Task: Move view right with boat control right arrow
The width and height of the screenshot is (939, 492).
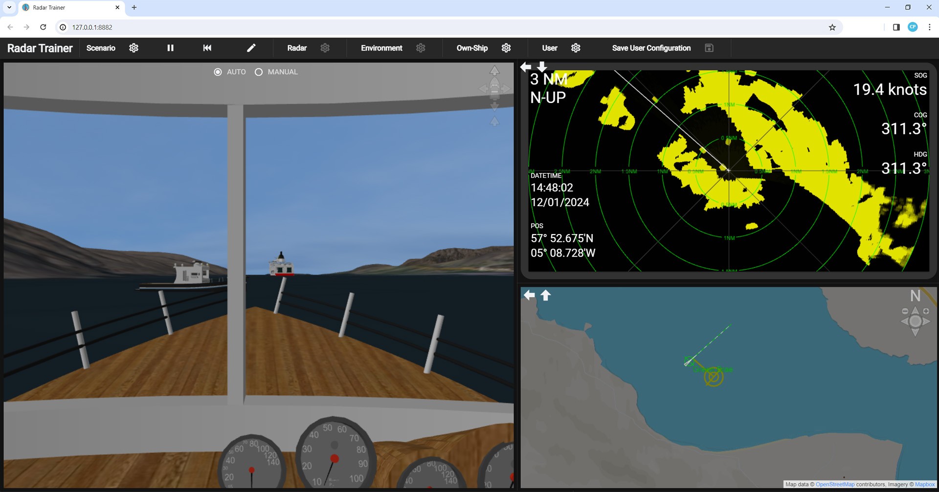Action: pos(506,89)
